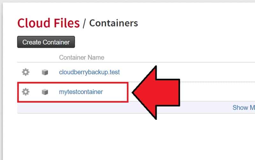This screenshot has width=255, height=160.
Task: Click the cube icon beside mytestcontainer
Action: tap(45, 92)
